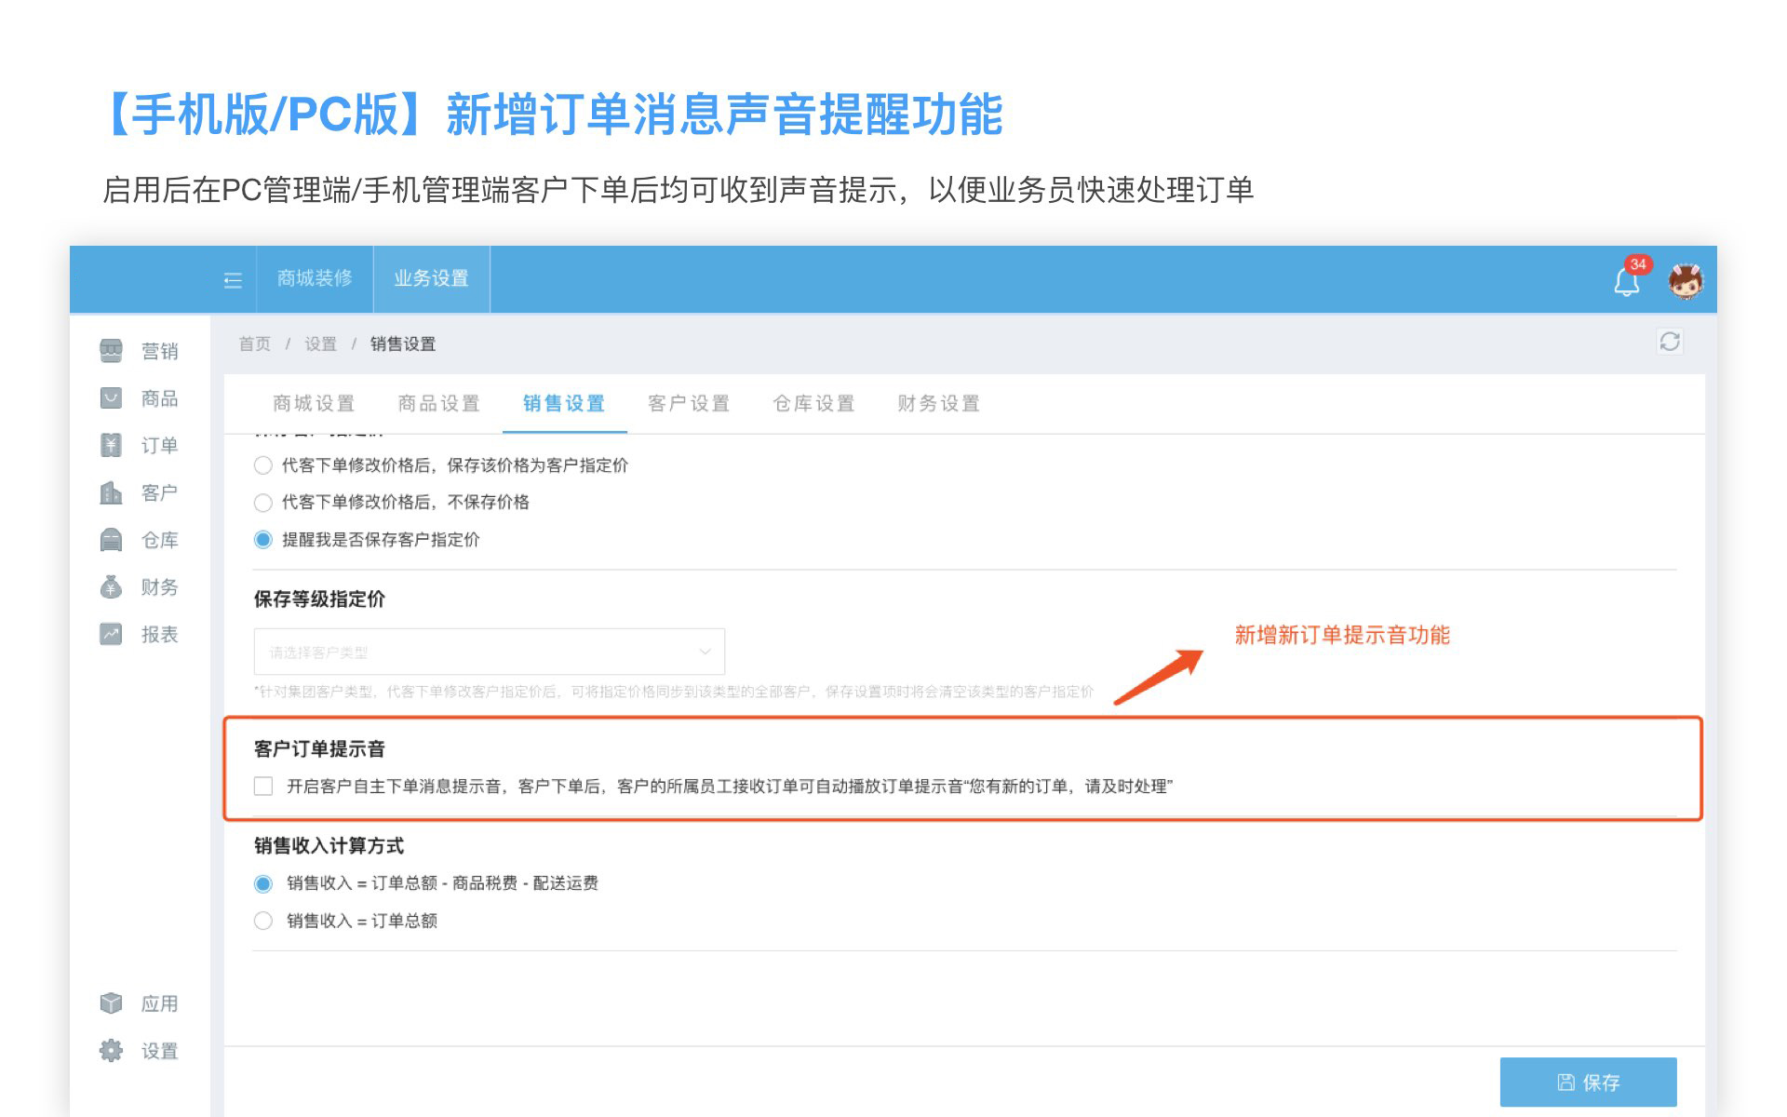The image size is (1787, 1117).
Task: Open the 商城装修 top navigation item
Action: tap(315, 278)
